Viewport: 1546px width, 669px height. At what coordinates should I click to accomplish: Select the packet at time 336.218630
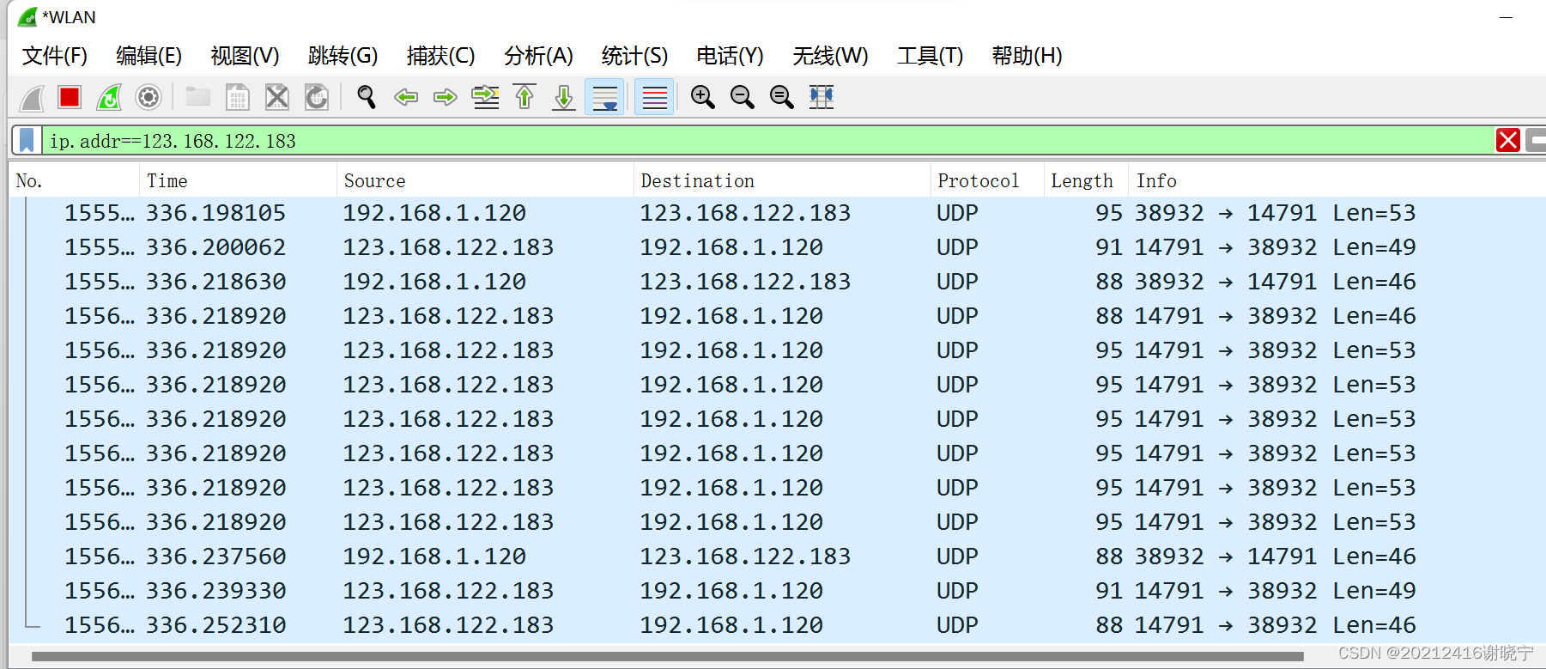pos(777,282)
